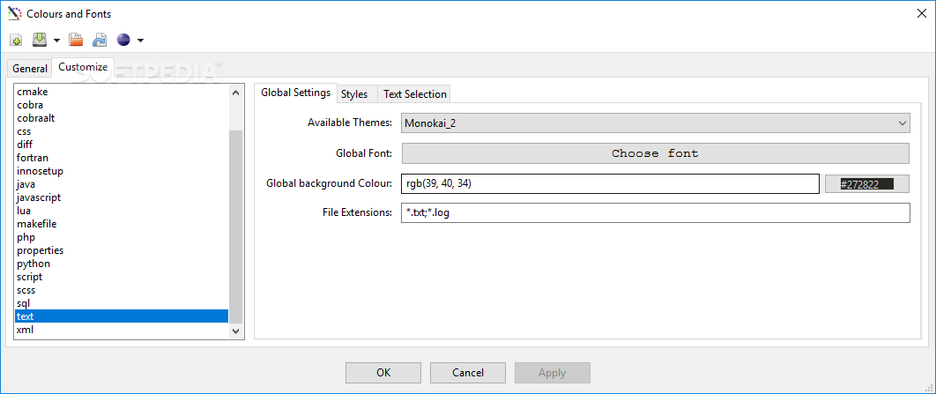Select fortran in the lexer list
936x394 pixels.
coord(121,158)
